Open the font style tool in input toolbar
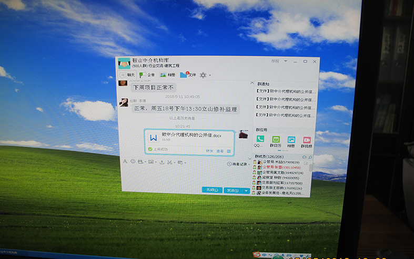Viewport: 414px width, 259px height. (x=125, y=162)
